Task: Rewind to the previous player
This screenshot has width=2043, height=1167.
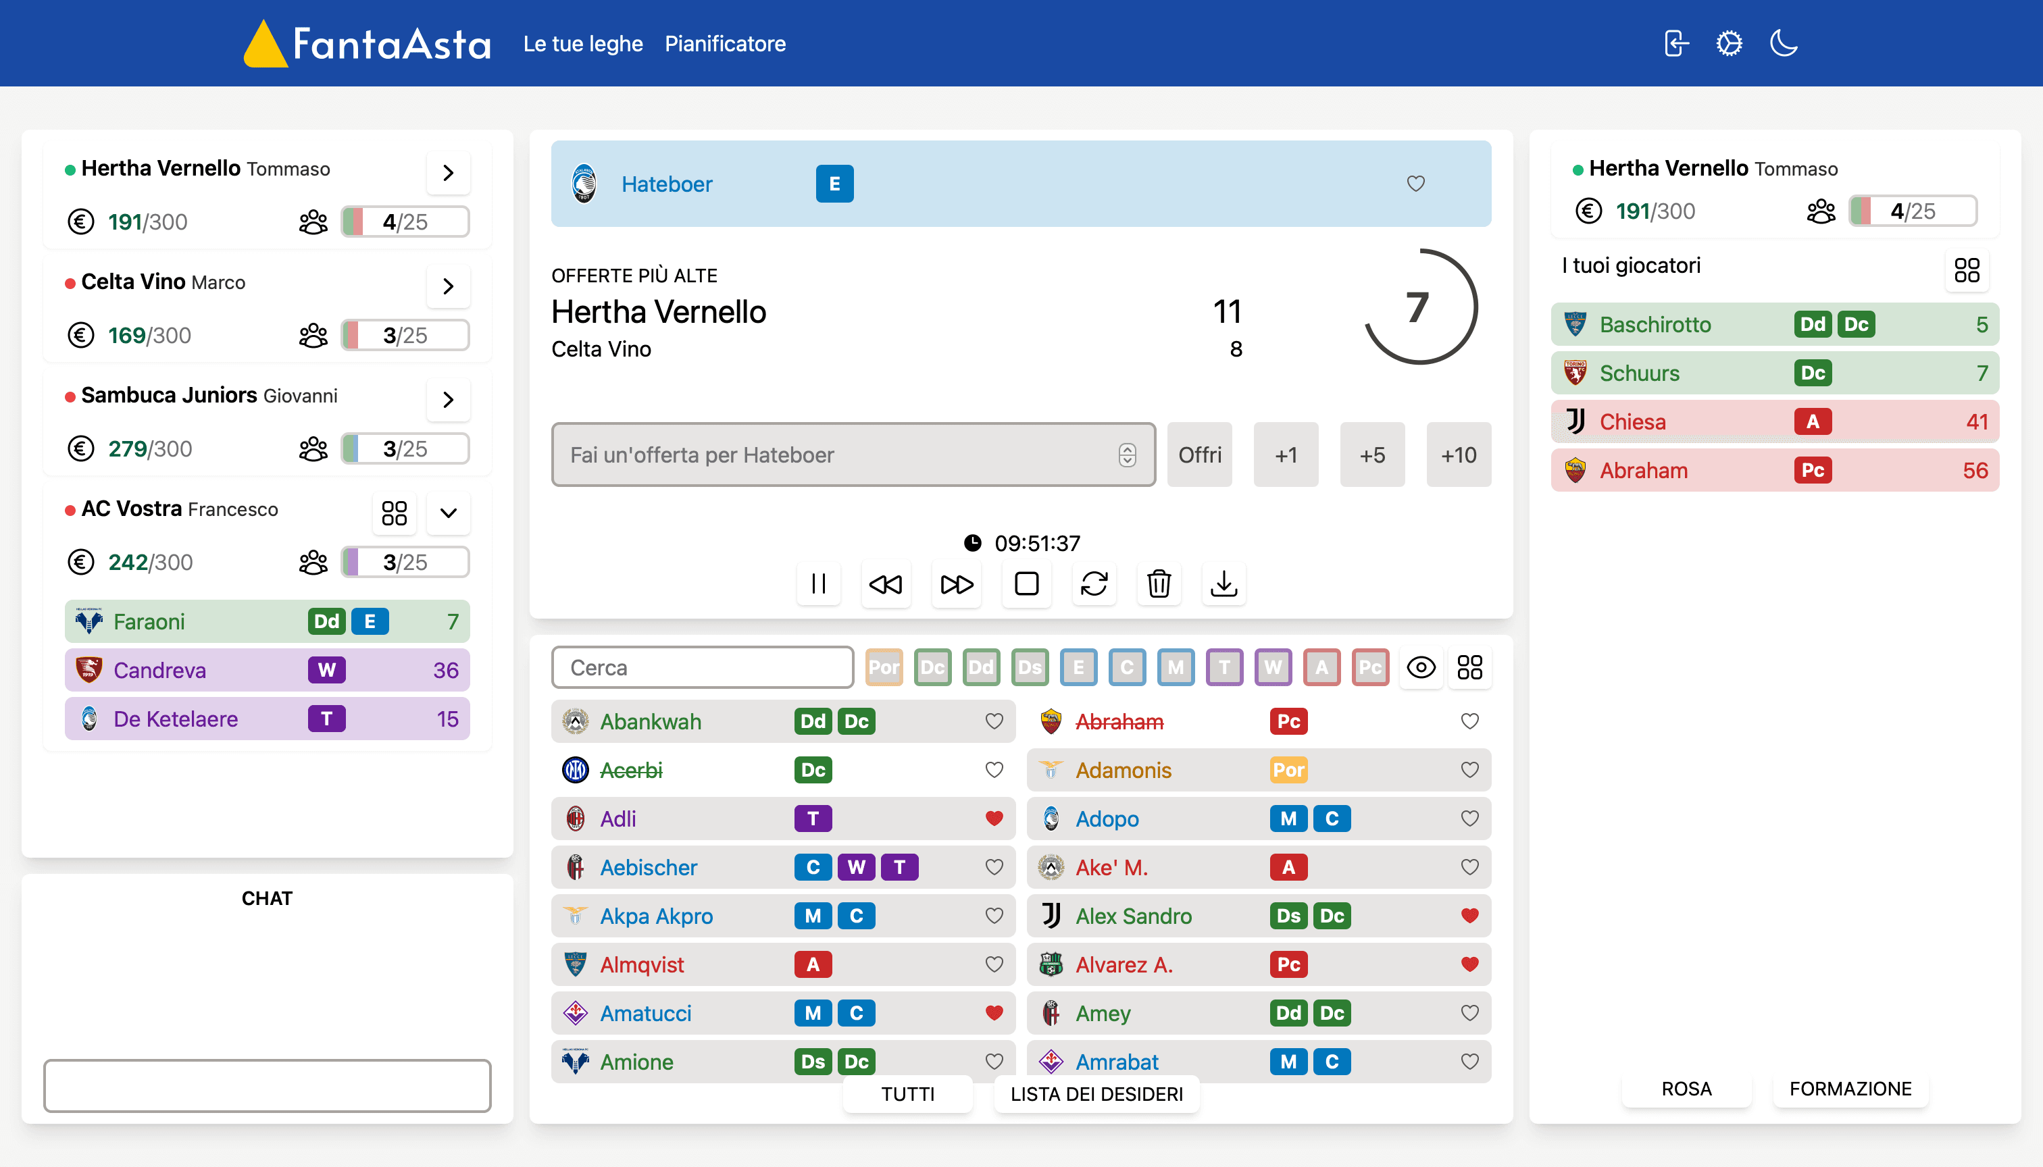Action: pyautogui.click(x=886, y=584)
